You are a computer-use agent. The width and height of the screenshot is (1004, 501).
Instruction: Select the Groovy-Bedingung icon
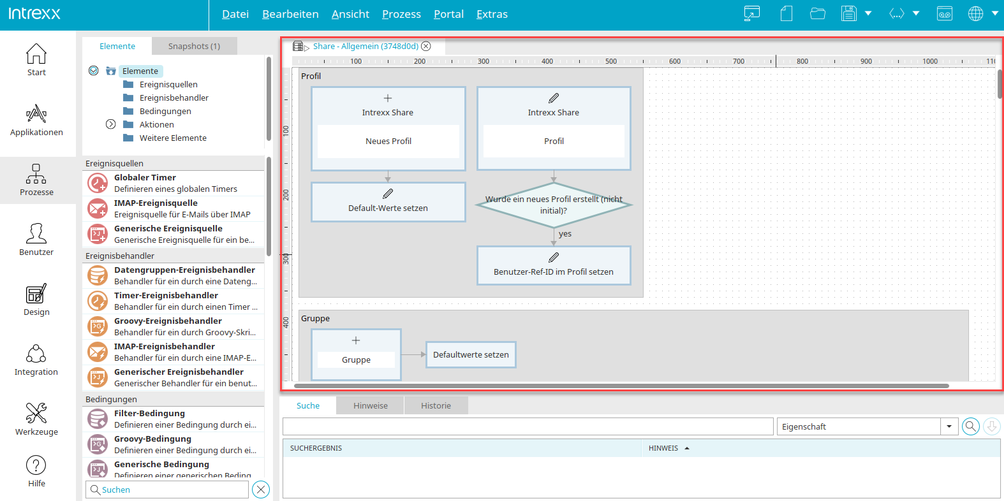[x=98, y=444]
